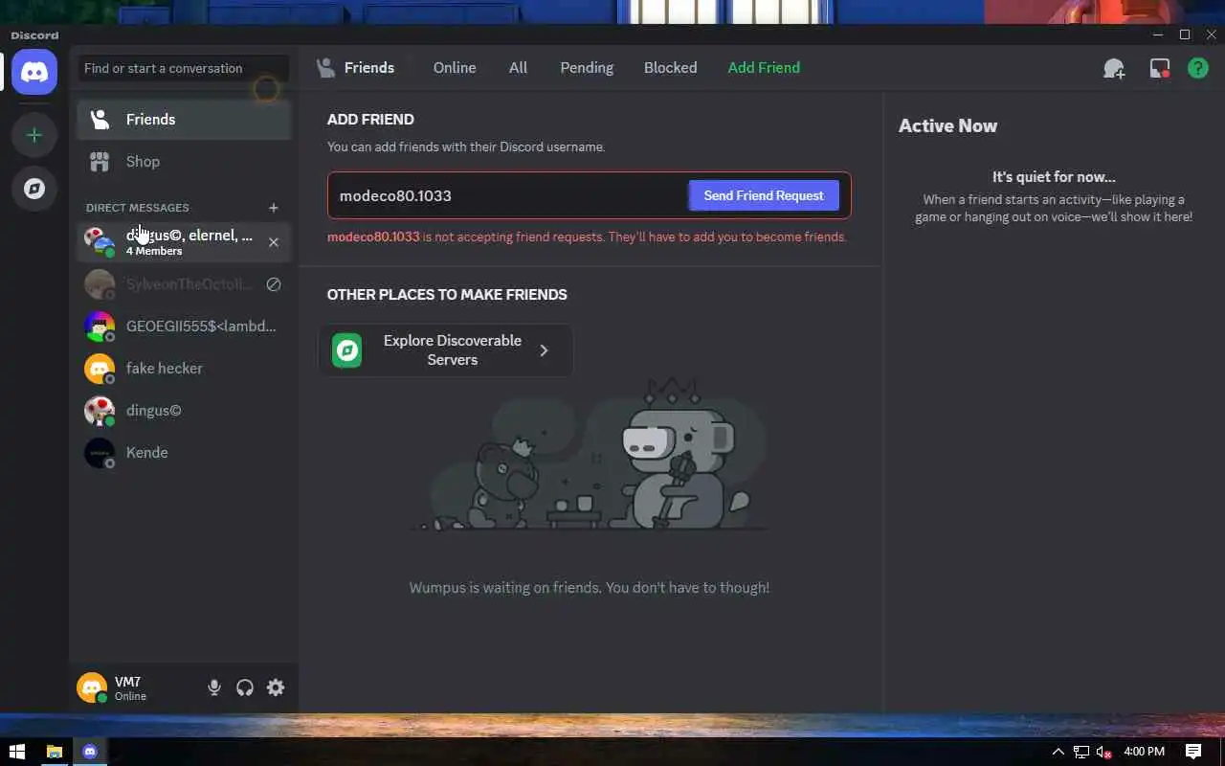This screenshot has height=766, width=1225.
Task: Show hidden tray icons chevron
Action: point(1058,752)
